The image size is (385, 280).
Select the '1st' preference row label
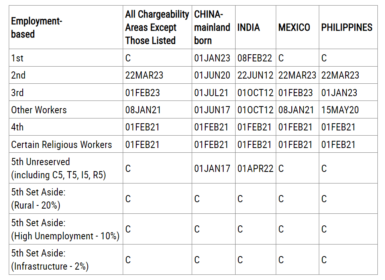18,58
